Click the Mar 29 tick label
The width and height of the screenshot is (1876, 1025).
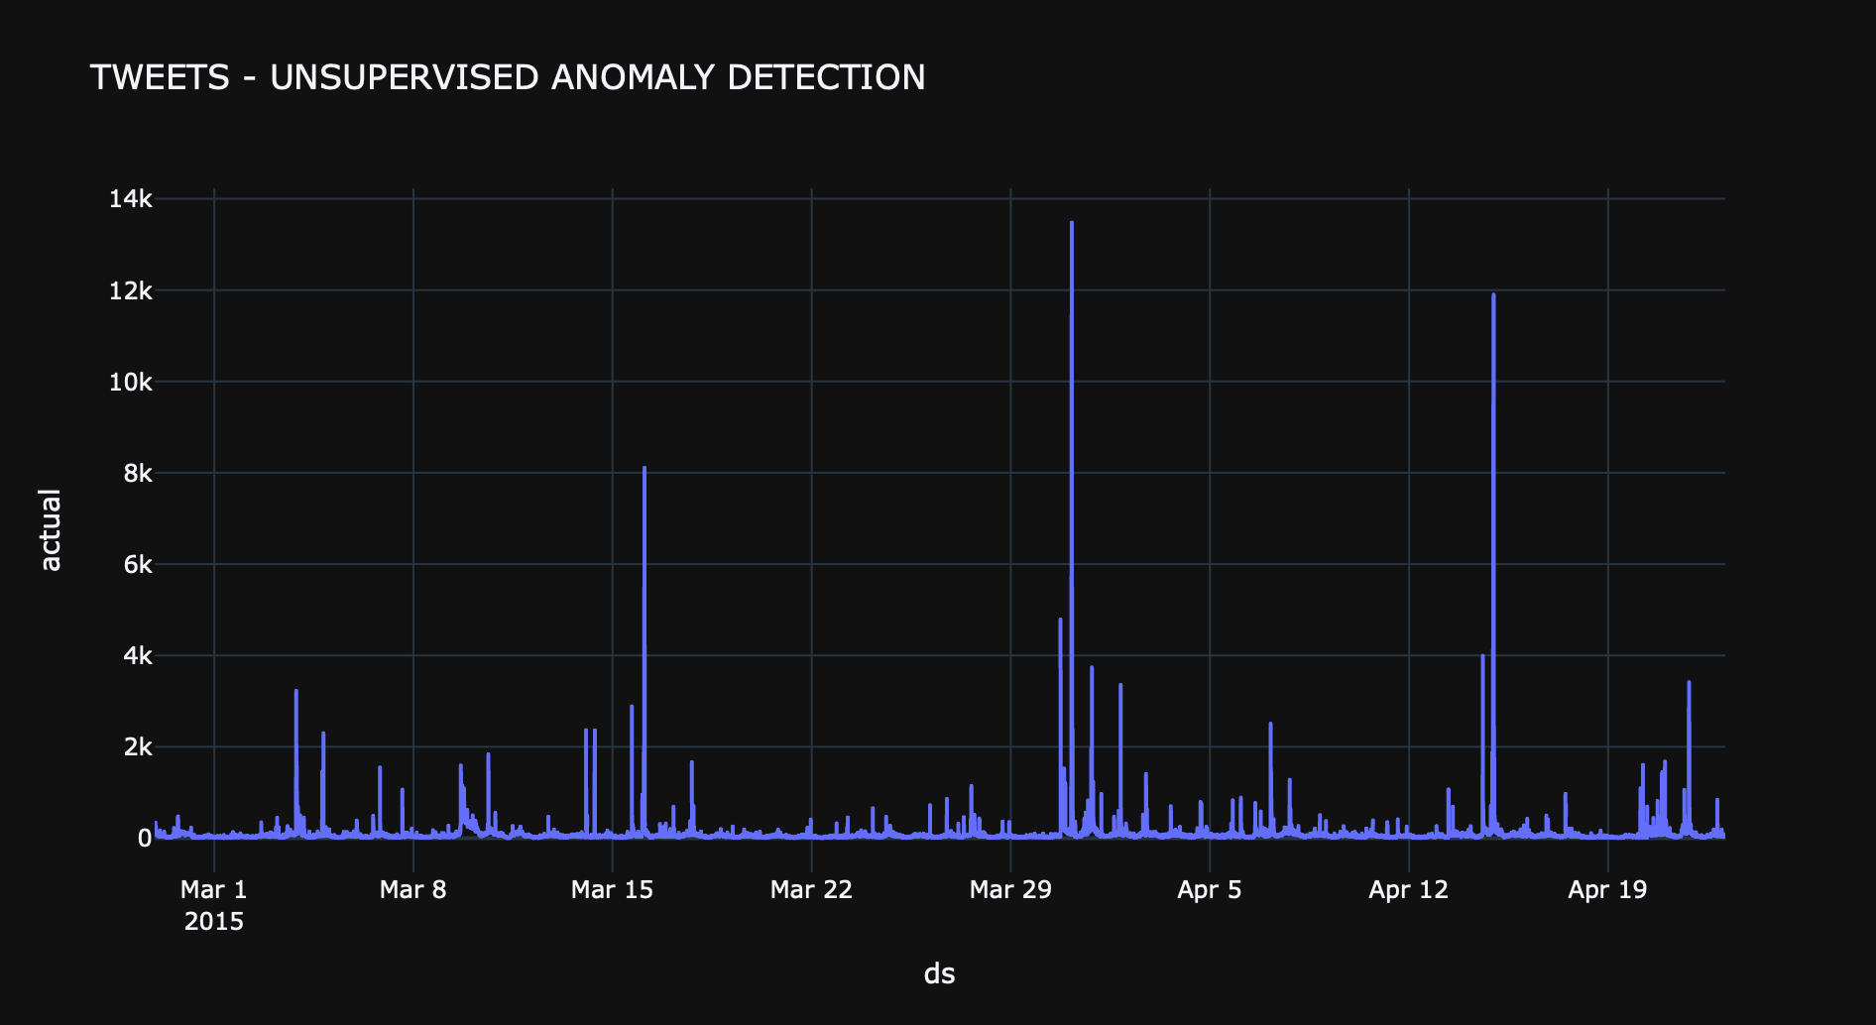coord(1010,889)
